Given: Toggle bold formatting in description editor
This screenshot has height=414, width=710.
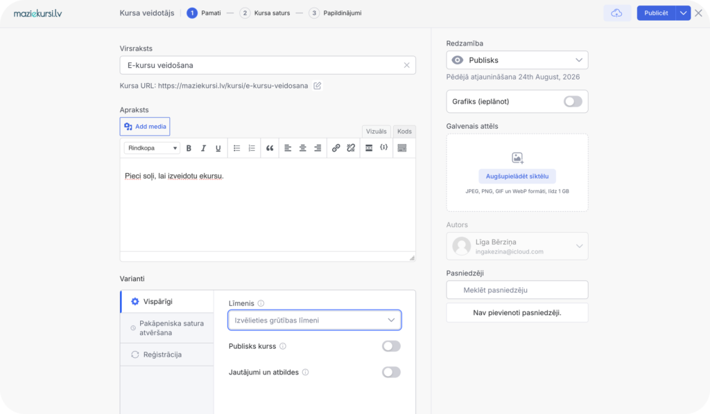Looking at the screenshot, I should (189, 148).
